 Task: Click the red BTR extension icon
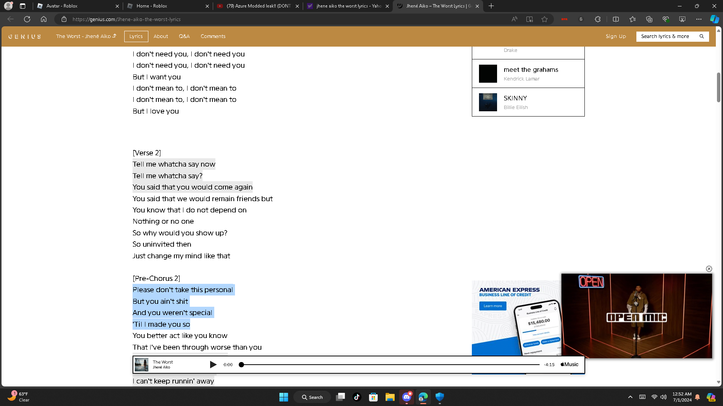(564, 19)
